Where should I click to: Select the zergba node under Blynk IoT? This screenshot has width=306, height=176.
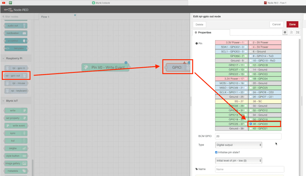15,148
